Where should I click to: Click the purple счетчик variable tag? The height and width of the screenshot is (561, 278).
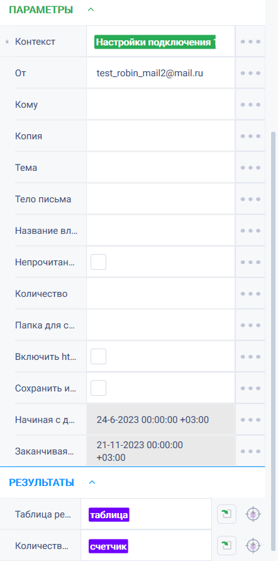(x=108, y=547)
